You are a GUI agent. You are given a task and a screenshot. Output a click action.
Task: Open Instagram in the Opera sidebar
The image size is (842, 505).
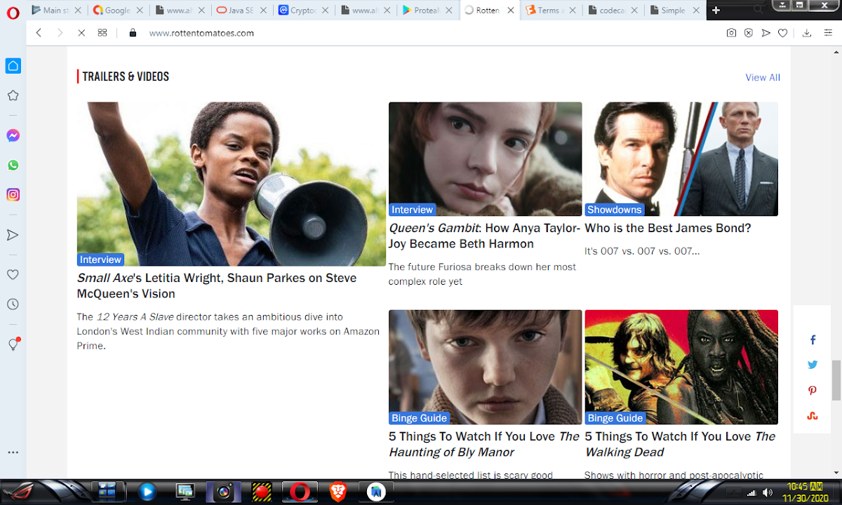[x=13, y=195]
